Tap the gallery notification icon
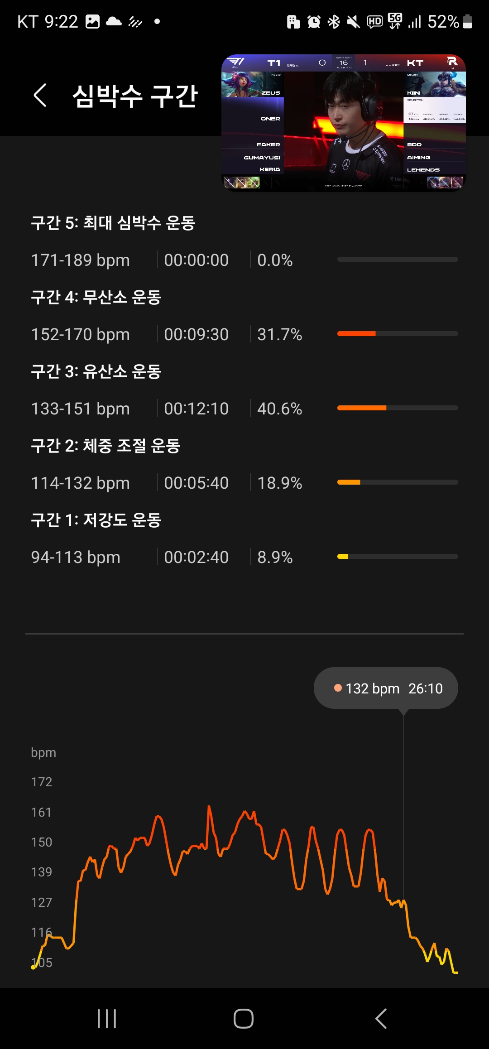Viewport: 489px width, 1049px height. 92,22
